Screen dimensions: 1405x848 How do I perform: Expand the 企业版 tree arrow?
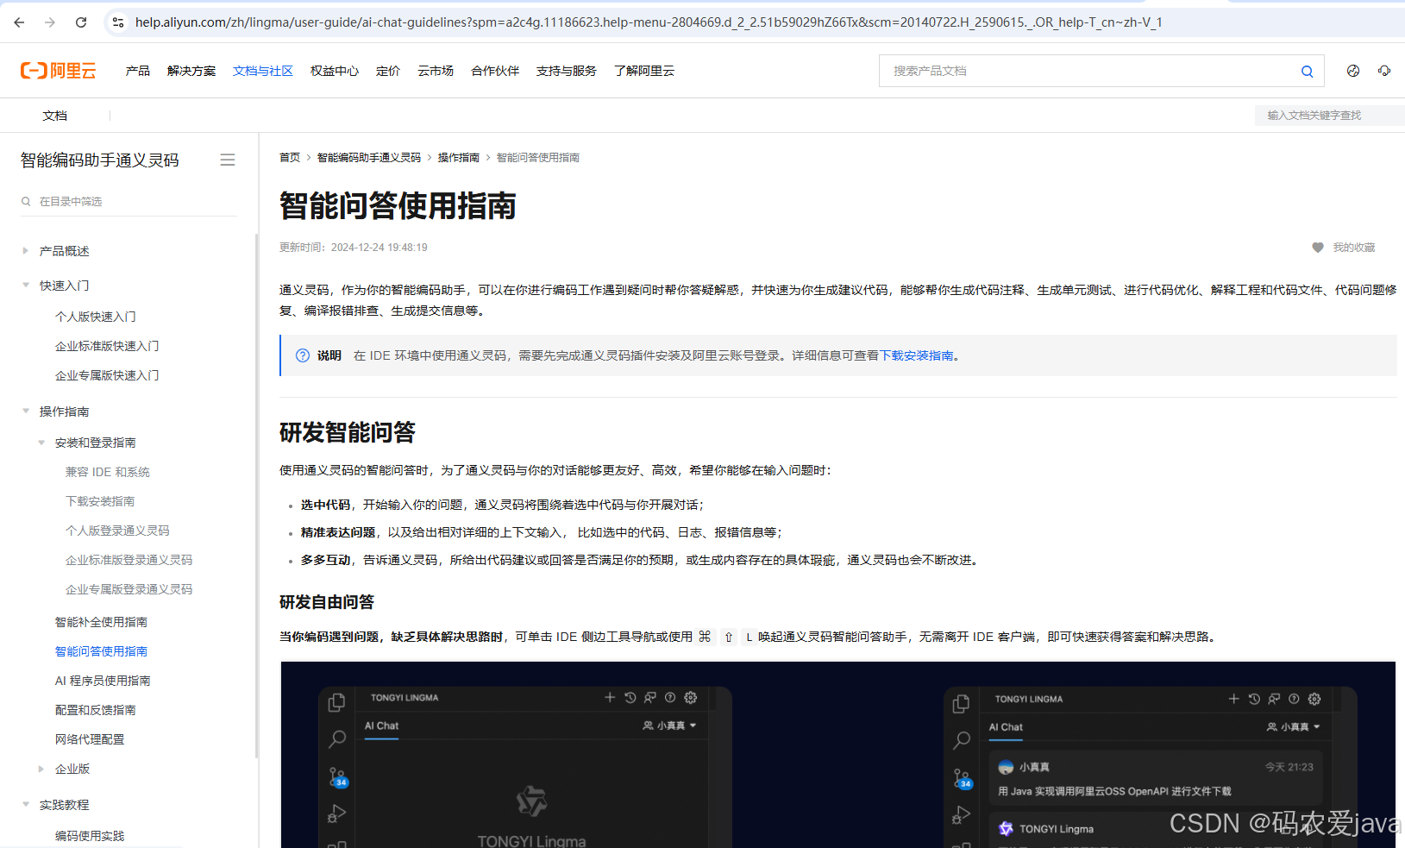[41, 769]
